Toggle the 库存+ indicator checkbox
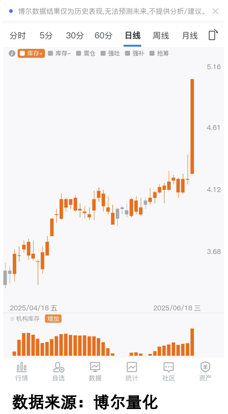This screenshot has width=228, height=414. (x=23, y=53)
